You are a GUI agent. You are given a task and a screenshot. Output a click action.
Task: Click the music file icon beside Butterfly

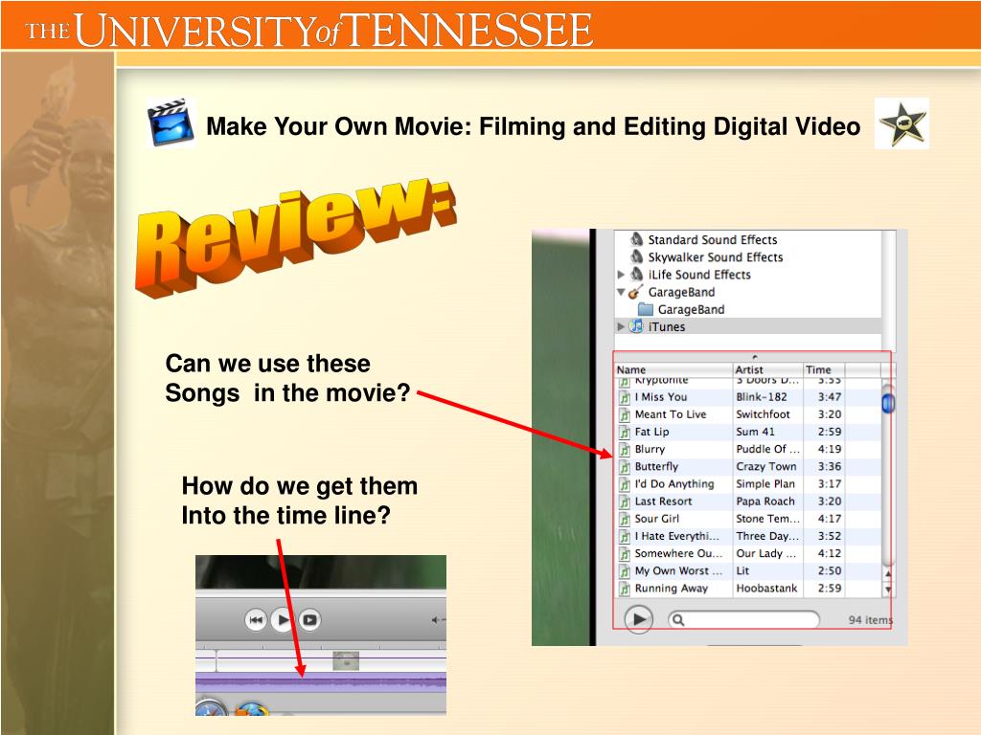(625, 467)
